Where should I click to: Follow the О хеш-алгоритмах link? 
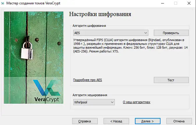point(136,102)
